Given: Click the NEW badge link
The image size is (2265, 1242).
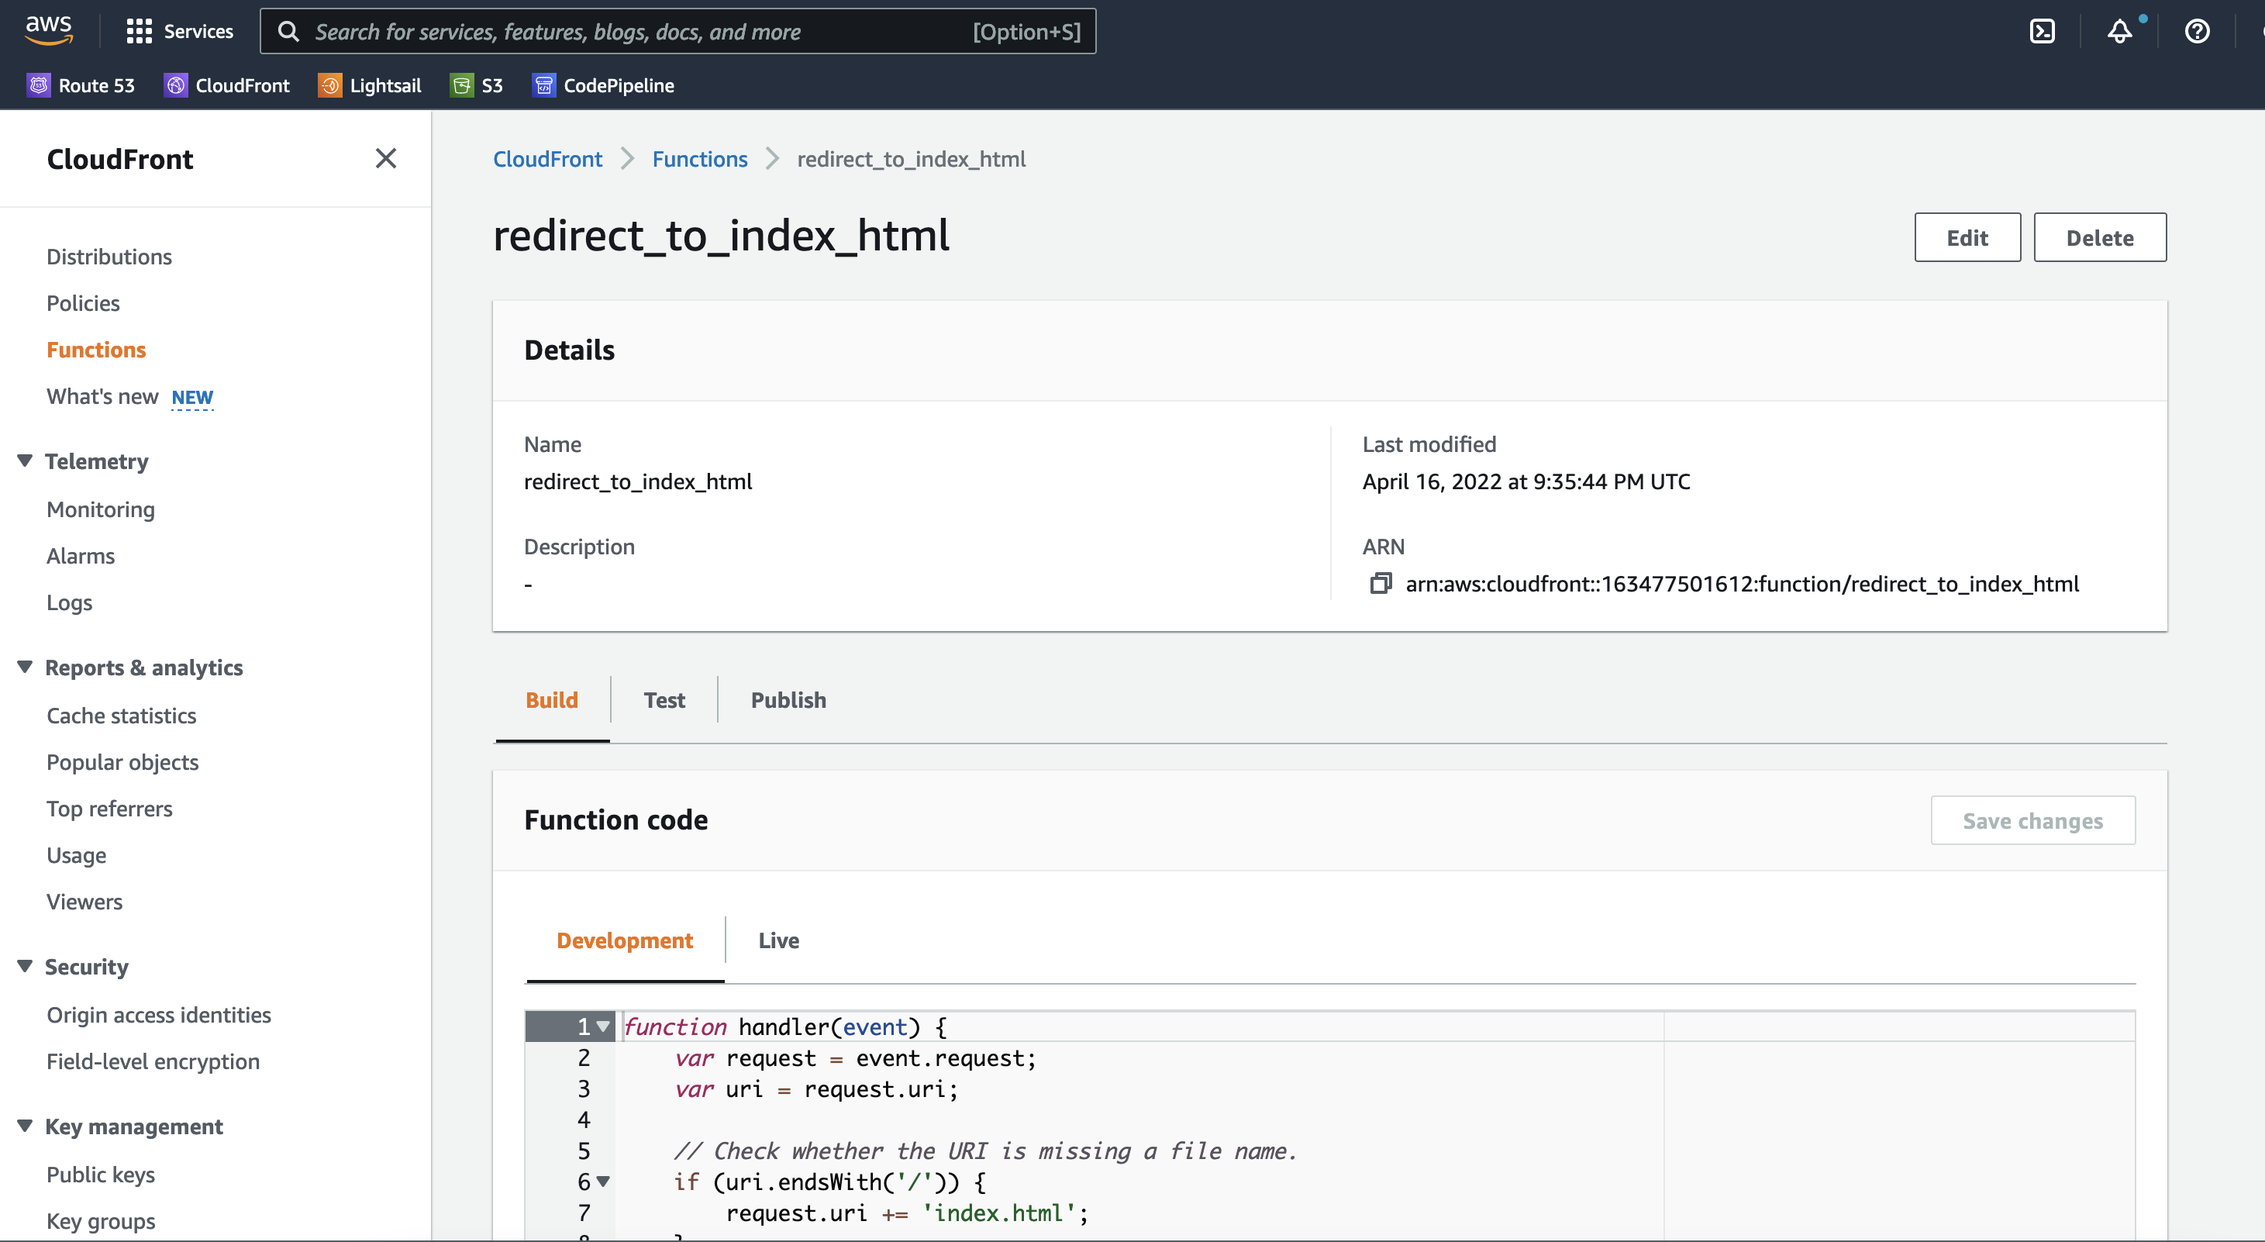Looking at the screenshot, I should [191, 398].
